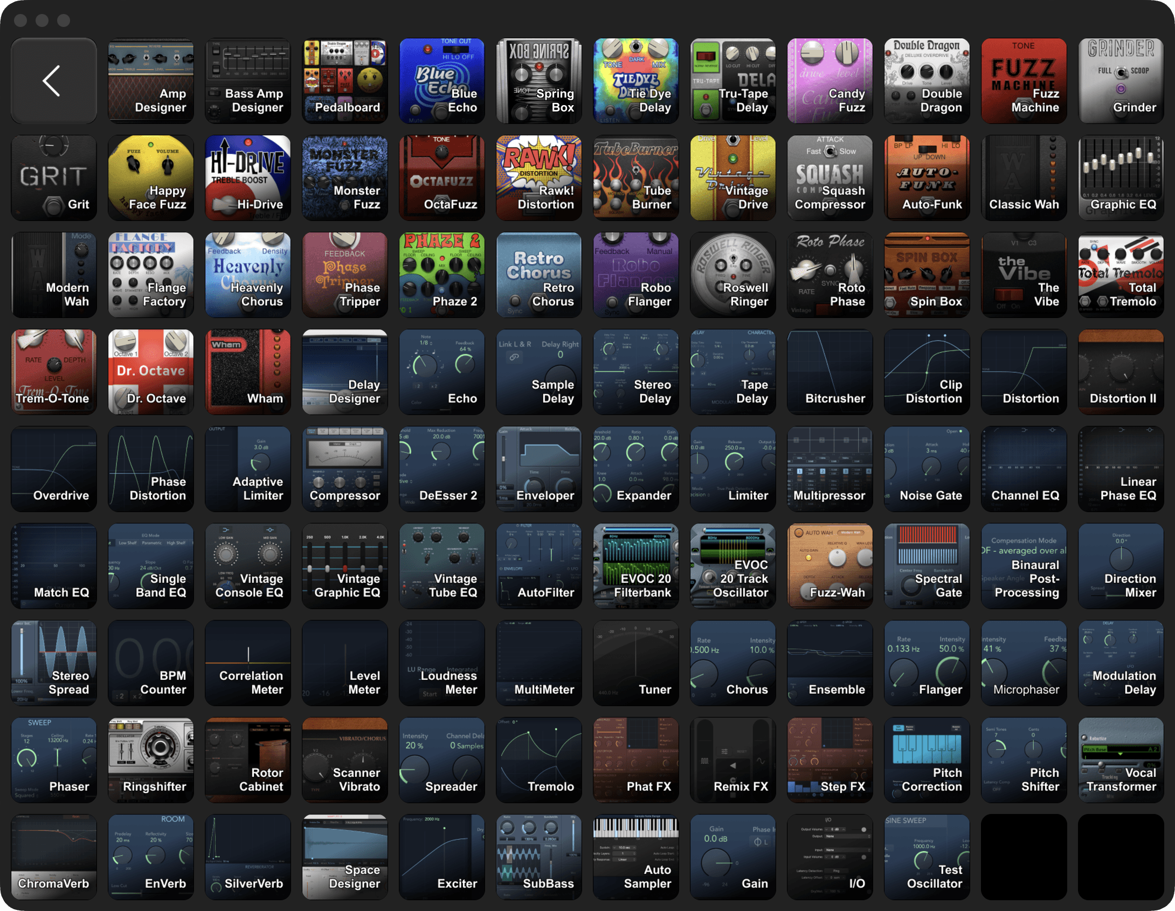Open the Roswell Ringer pedal

point(733,275)
